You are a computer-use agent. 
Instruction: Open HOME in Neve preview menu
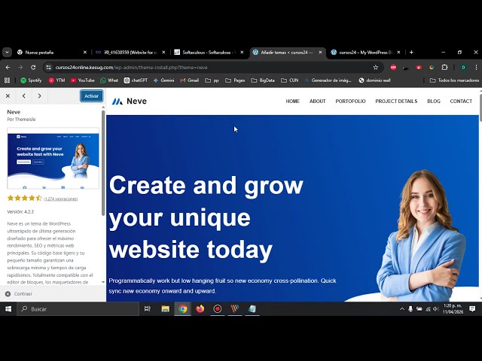pyautogui.click(x=292, y=102)
